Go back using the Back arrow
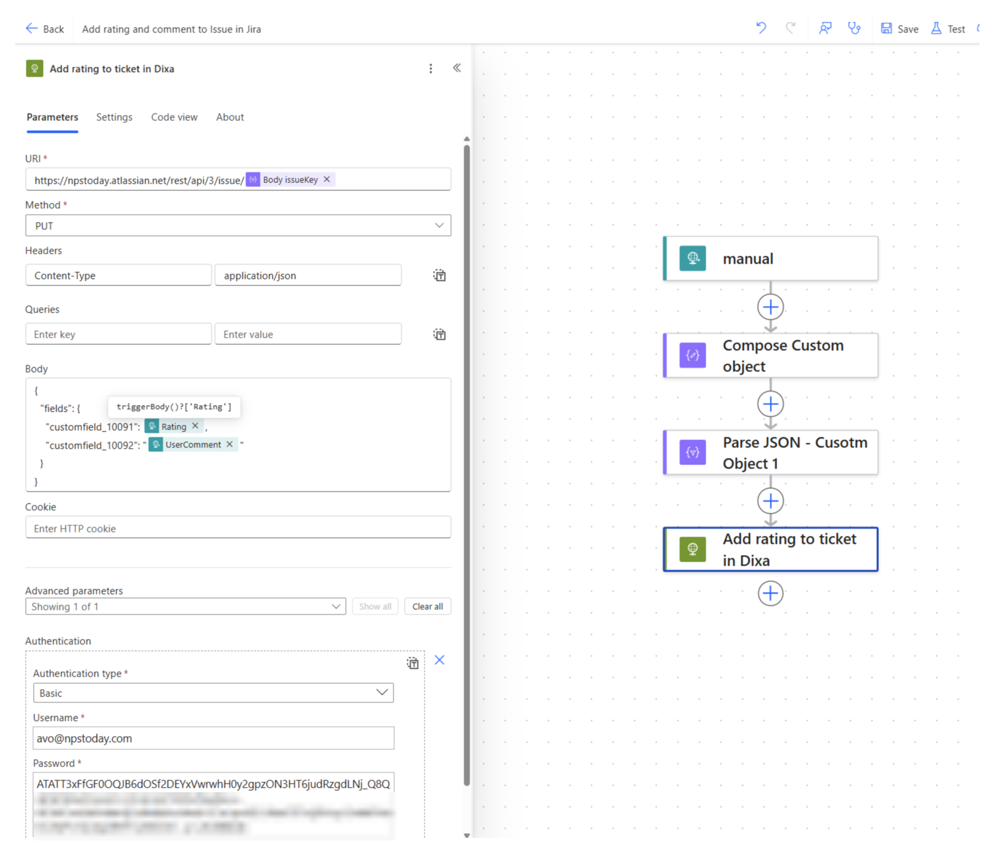The width and height of the screenshot is (994, 855). click(44, 29)
